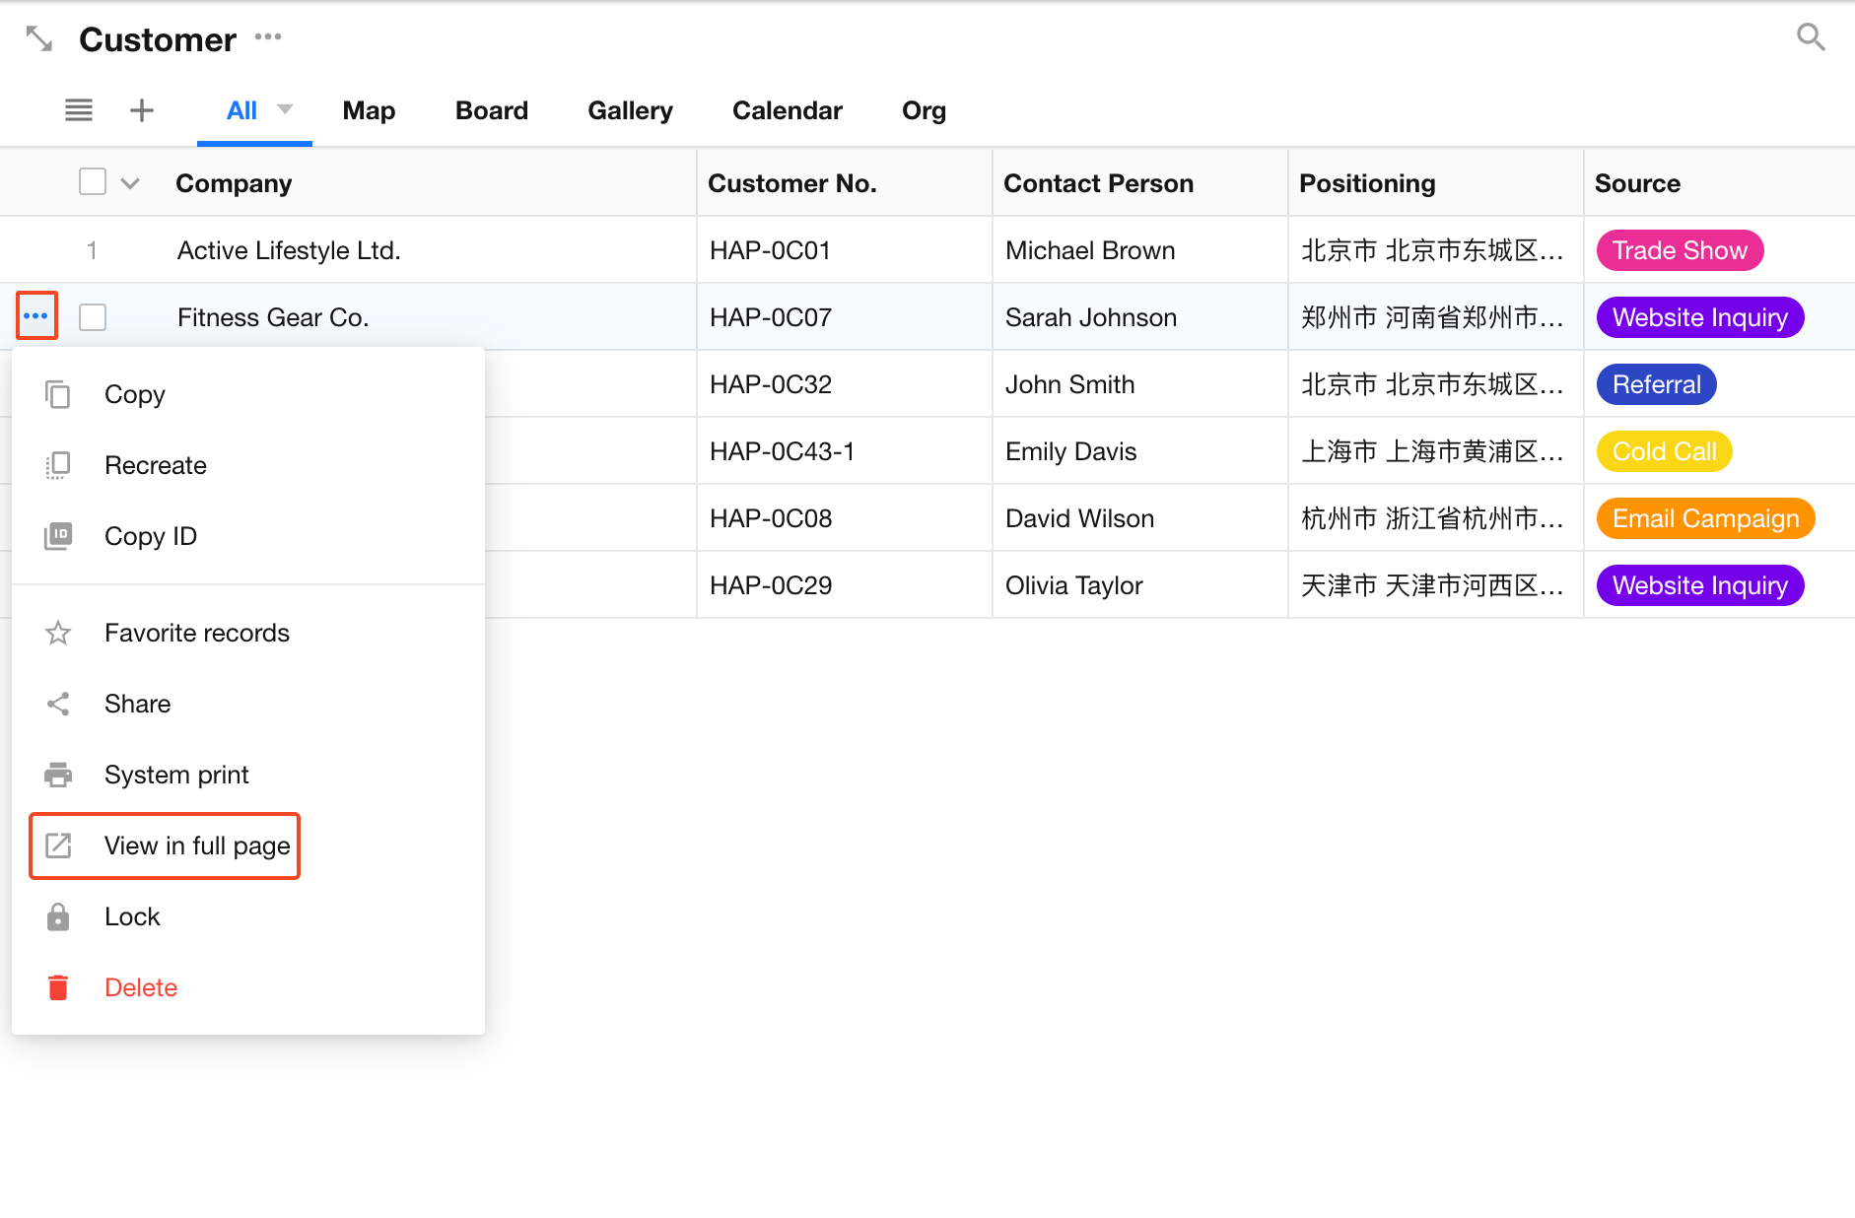Select Copy ID in the context menu
The image size is (1855, 1218).
[x=150, y=536]
